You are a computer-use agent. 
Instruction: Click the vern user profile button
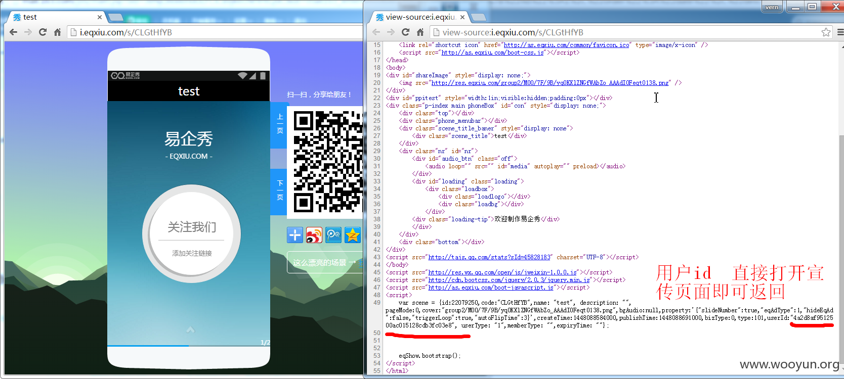point(772,7)
